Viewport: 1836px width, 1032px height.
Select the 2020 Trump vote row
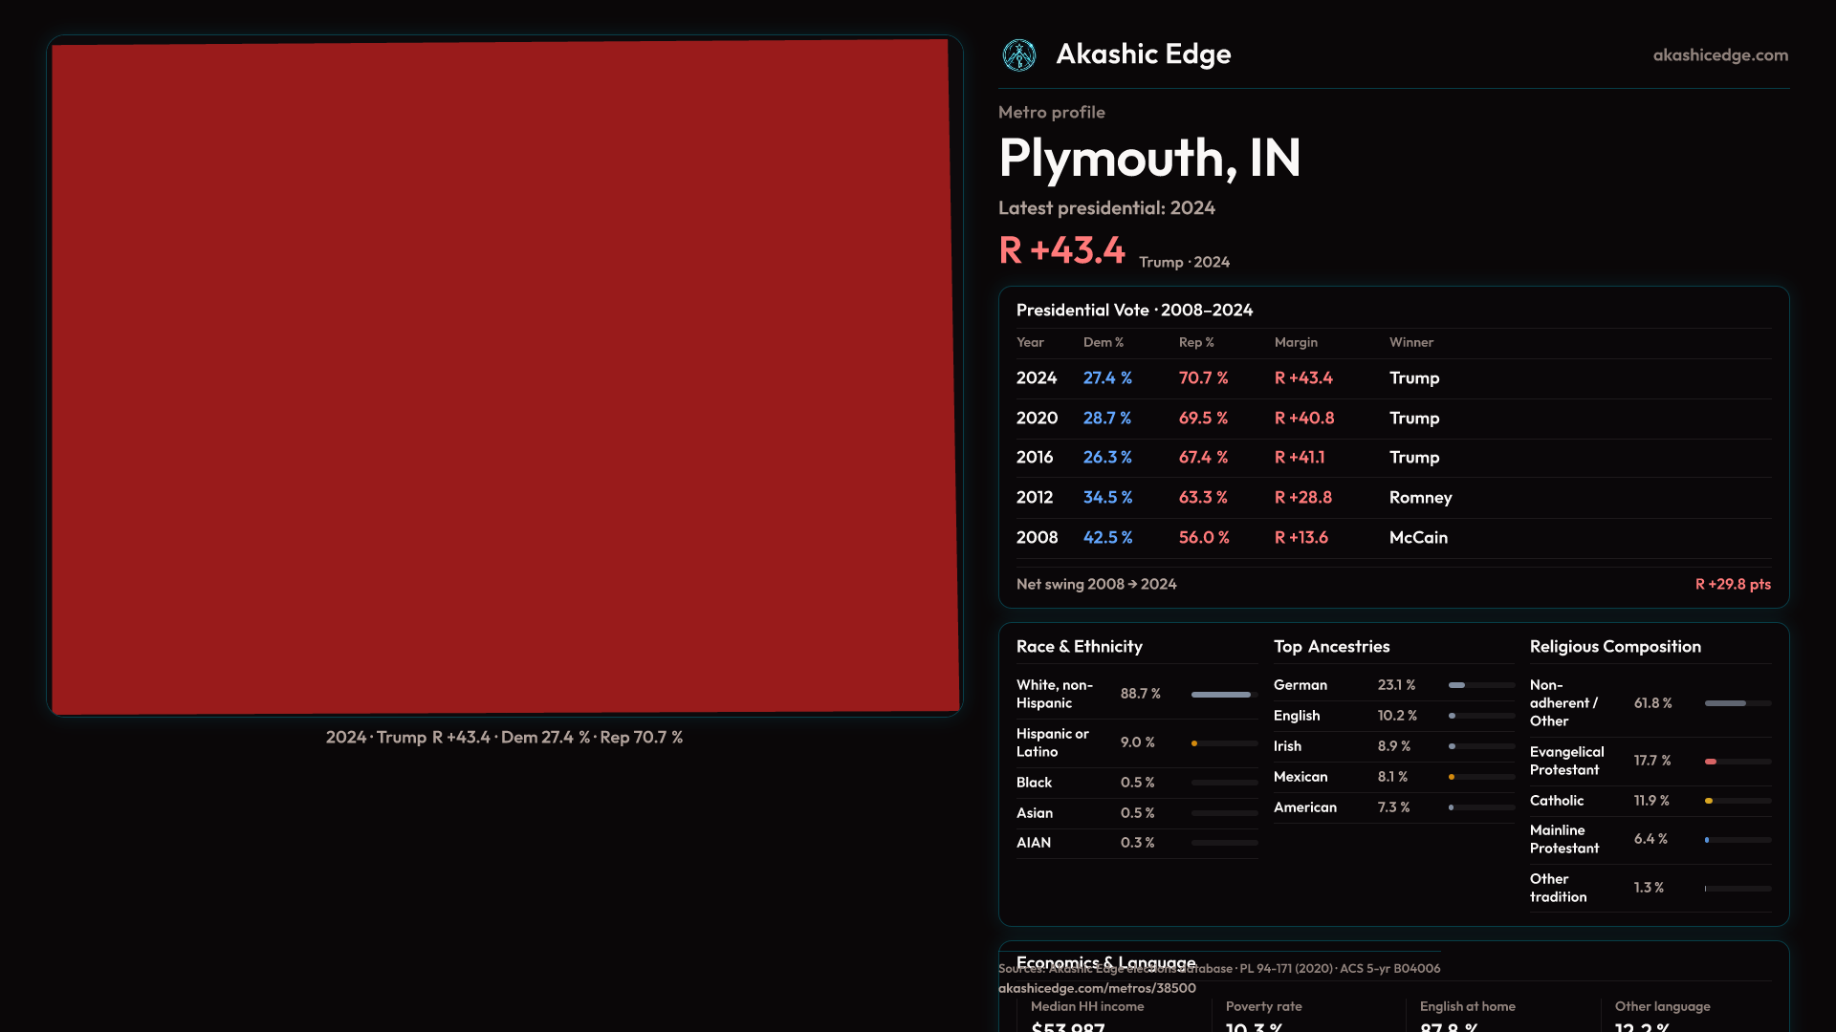coord(1392,419)
